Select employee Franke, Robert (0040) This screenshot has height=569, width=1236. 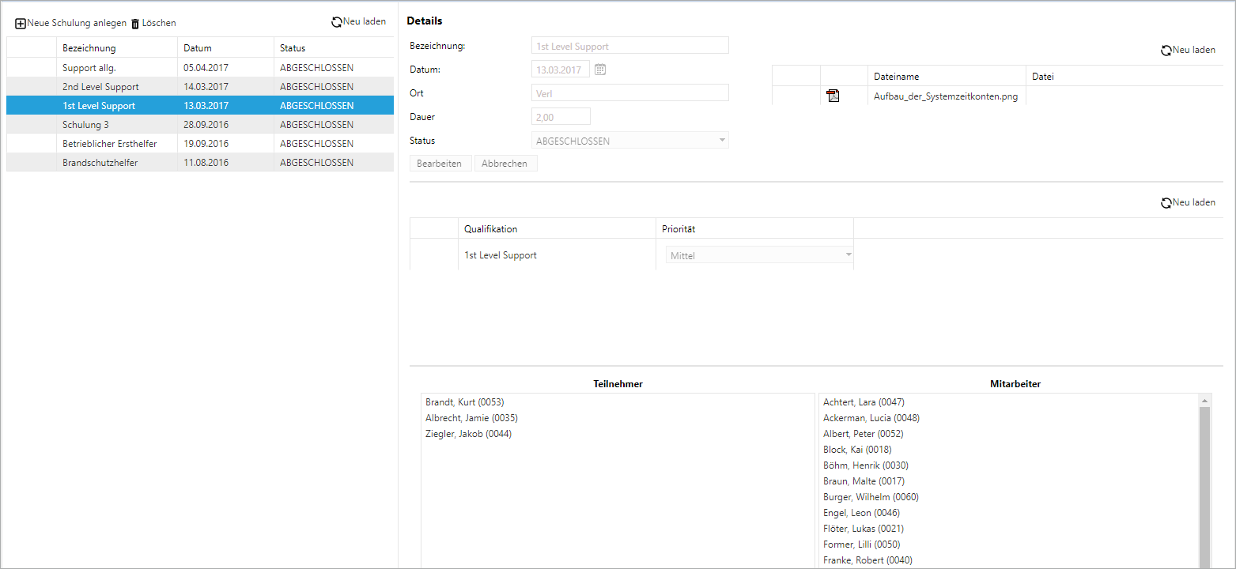pos(867,560)
